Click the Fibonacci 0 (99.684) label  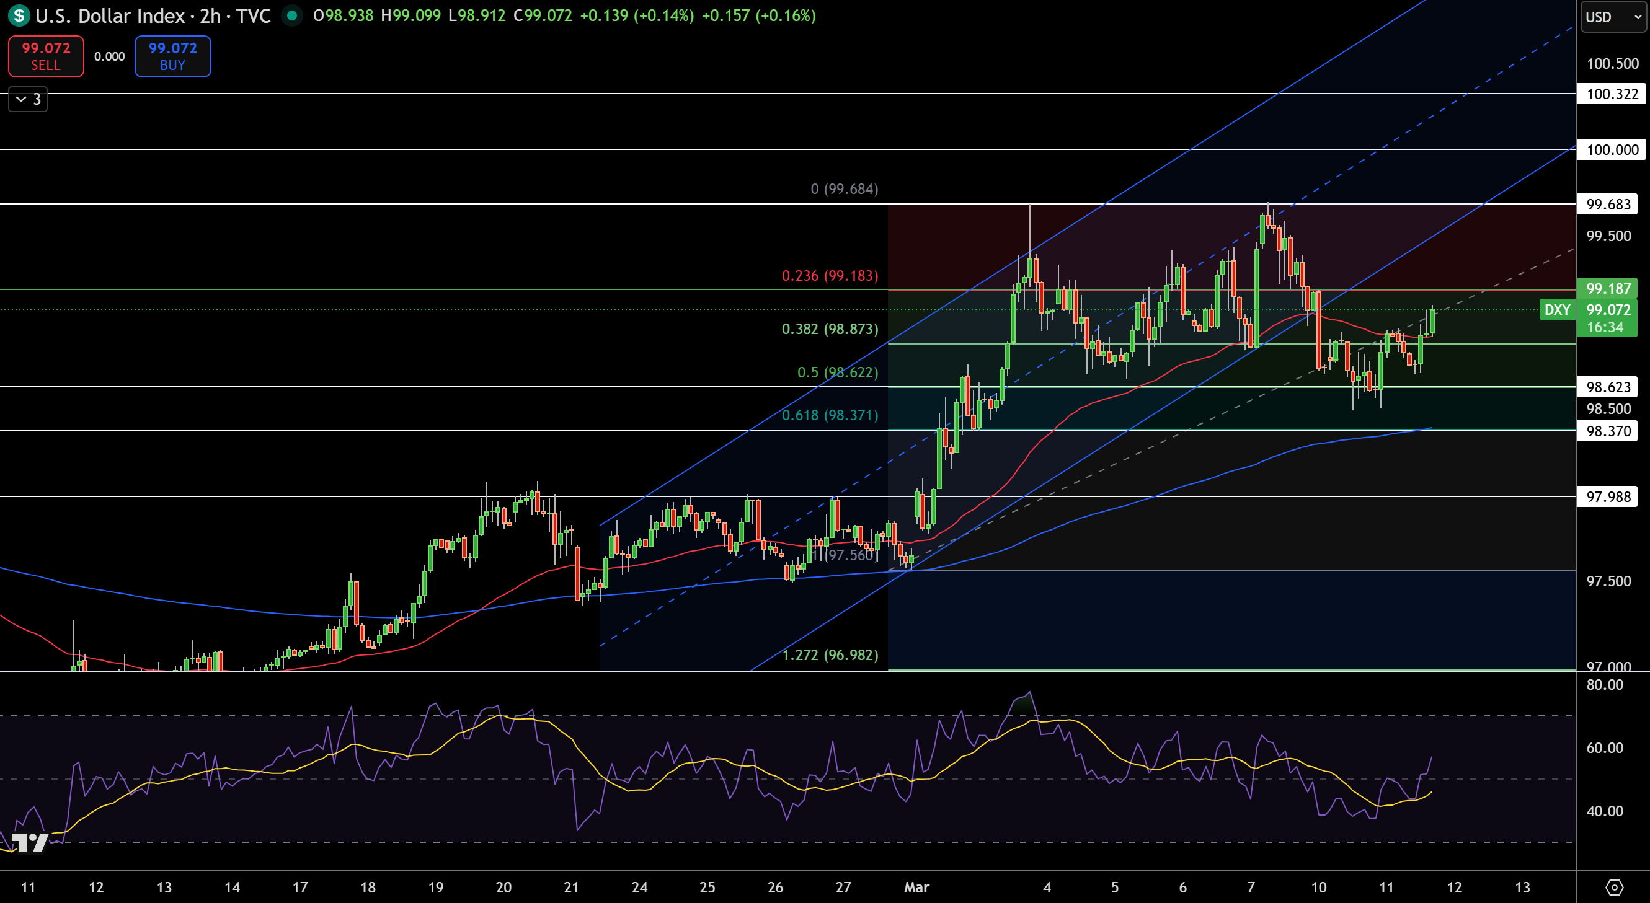[x=844, y=189]
